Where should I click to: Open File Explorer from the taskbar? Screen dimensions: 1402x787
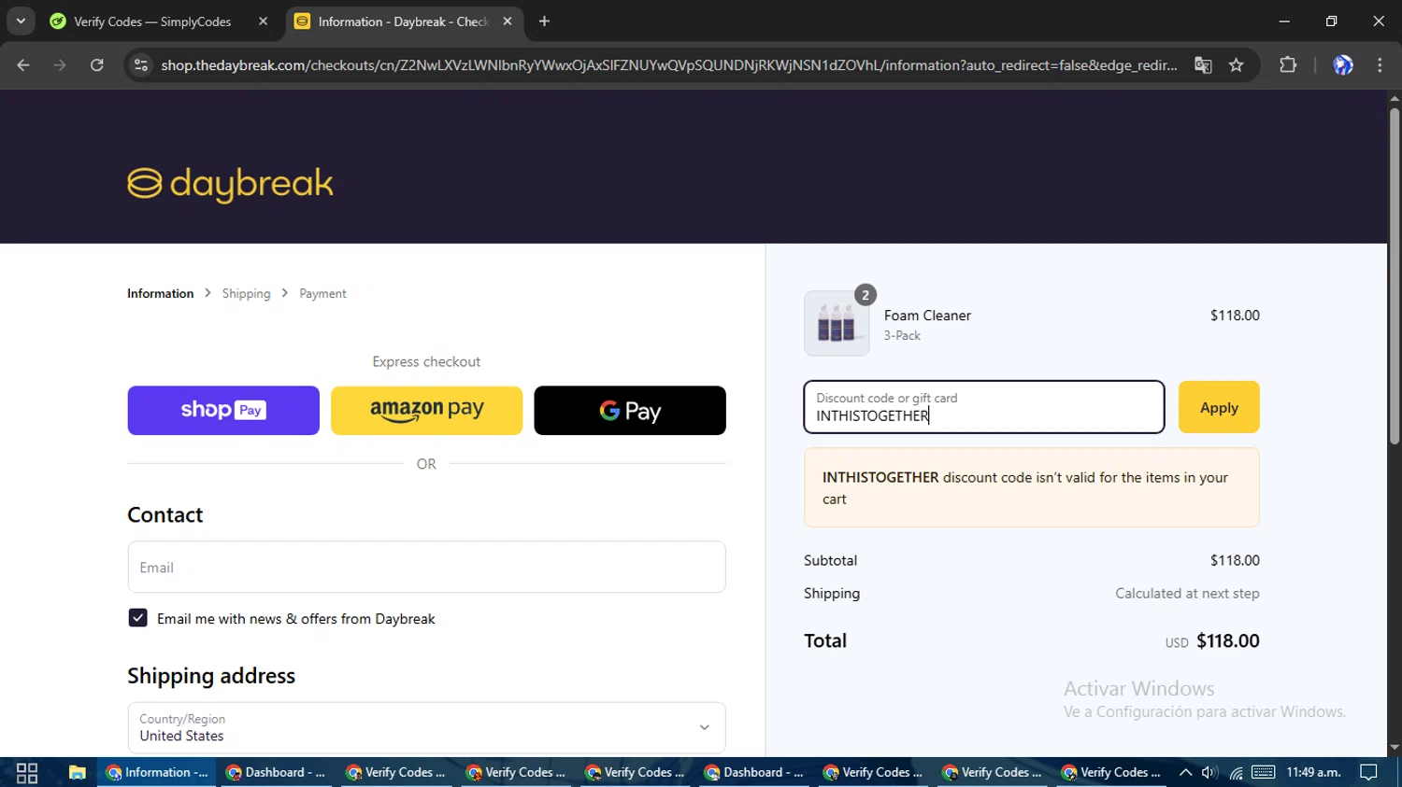77,772
